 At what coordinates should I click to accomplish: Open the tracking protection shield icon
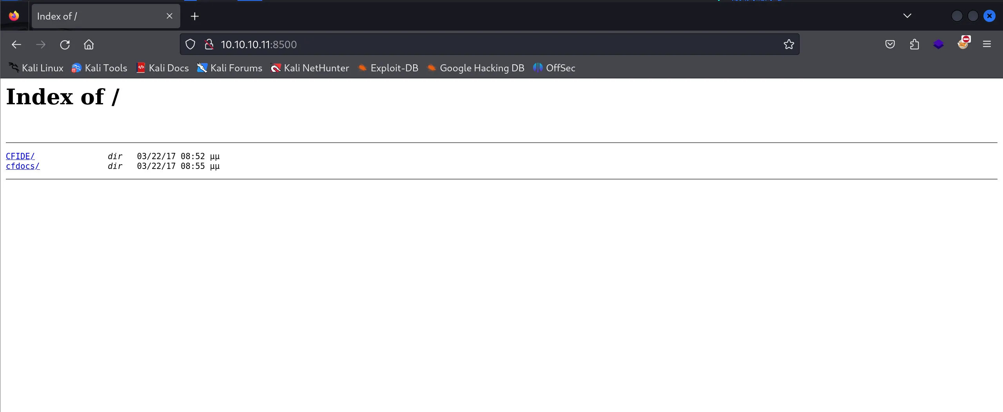190,45
